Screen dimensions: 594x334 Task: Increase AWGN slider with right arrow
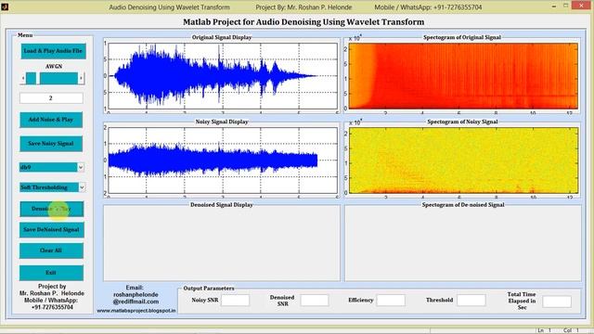click(81, 78)
